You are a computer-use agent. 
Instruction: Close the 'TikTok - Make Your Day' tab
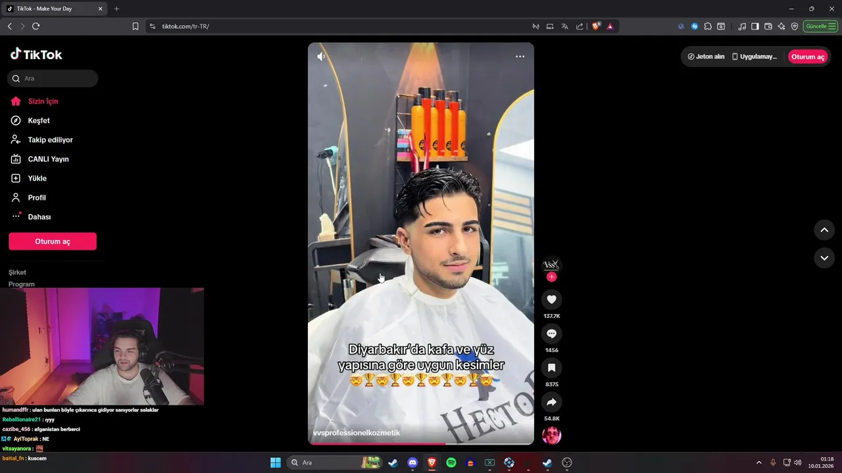click(x=100, y=9)
